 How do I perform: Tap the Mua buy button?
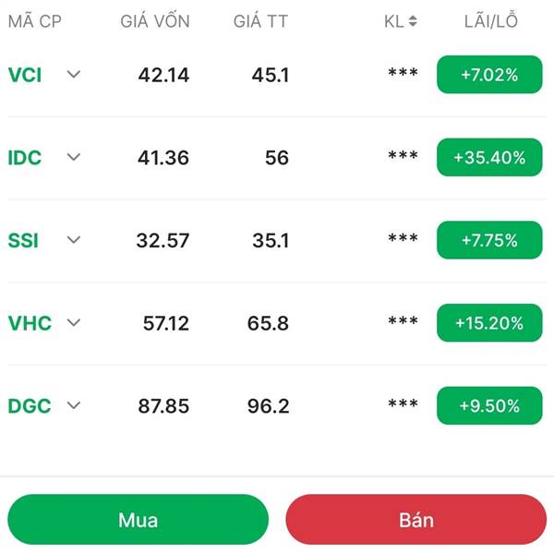[x=138, y=519]
